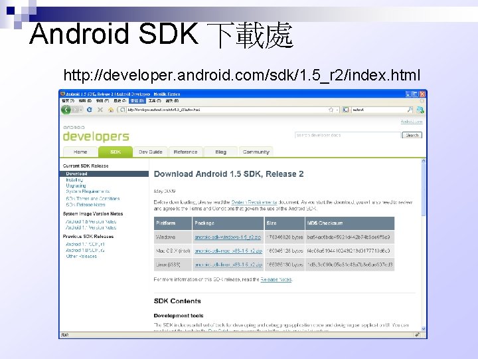
Task: Open the Upgrading sidebar link
Action: [76, 185]
